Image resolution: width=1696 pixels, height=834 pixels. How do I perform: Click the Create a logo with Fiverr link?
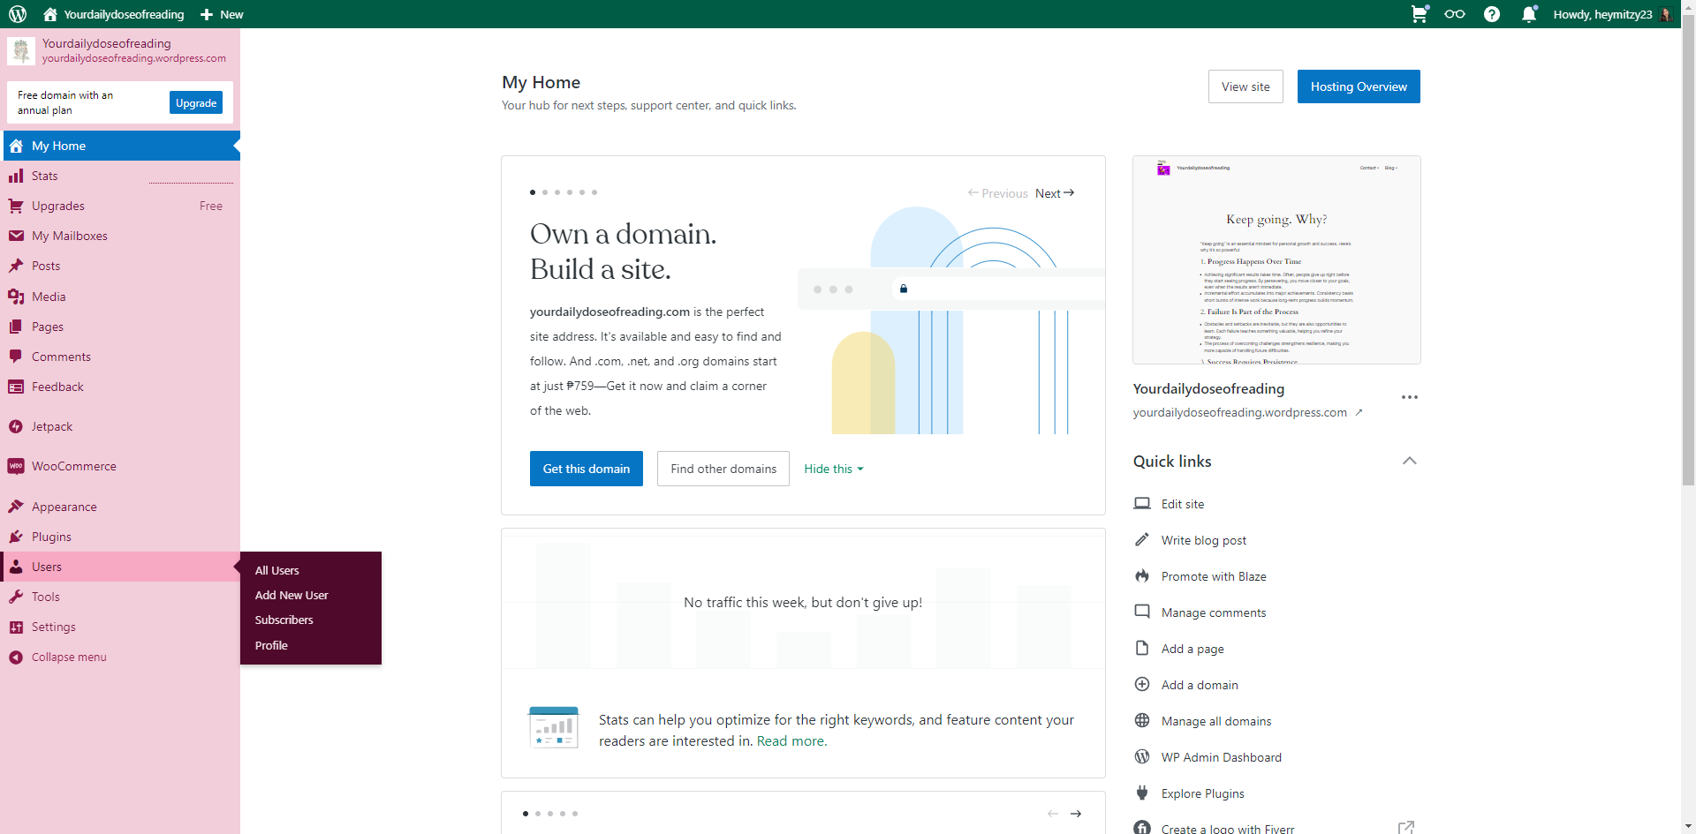(1228, 829)
